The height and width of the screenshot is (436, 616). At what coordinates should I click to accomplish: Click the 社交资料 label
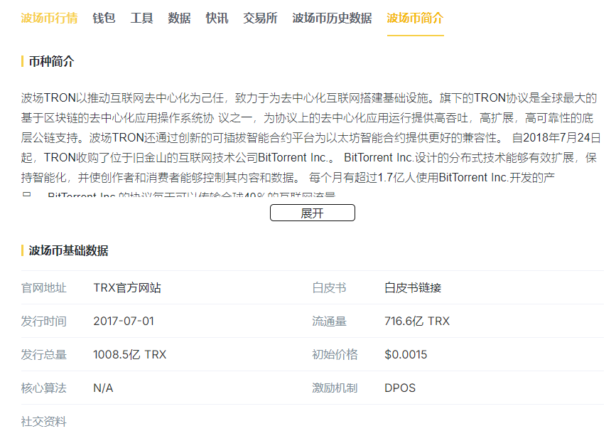coord(44,422)
